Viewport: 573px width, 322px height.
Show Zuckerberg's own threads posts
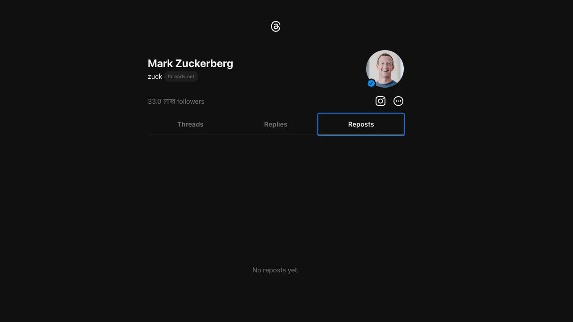190,124
